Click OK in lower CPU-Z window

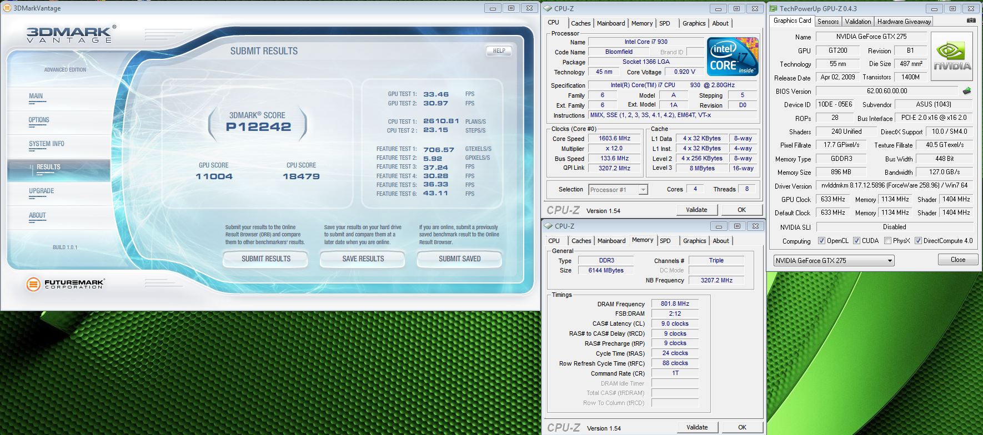click(742, 427)
